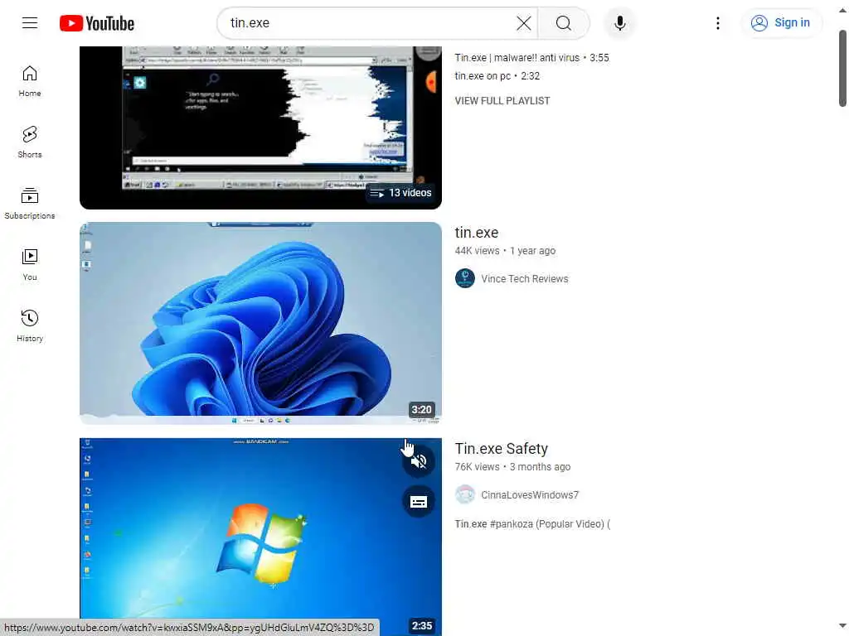Click 'Tin.exe #pankoza (Popular Video)' description
The height and width of the screenshot is (636, 849).
pyautogui.click(x=532, y=524)
